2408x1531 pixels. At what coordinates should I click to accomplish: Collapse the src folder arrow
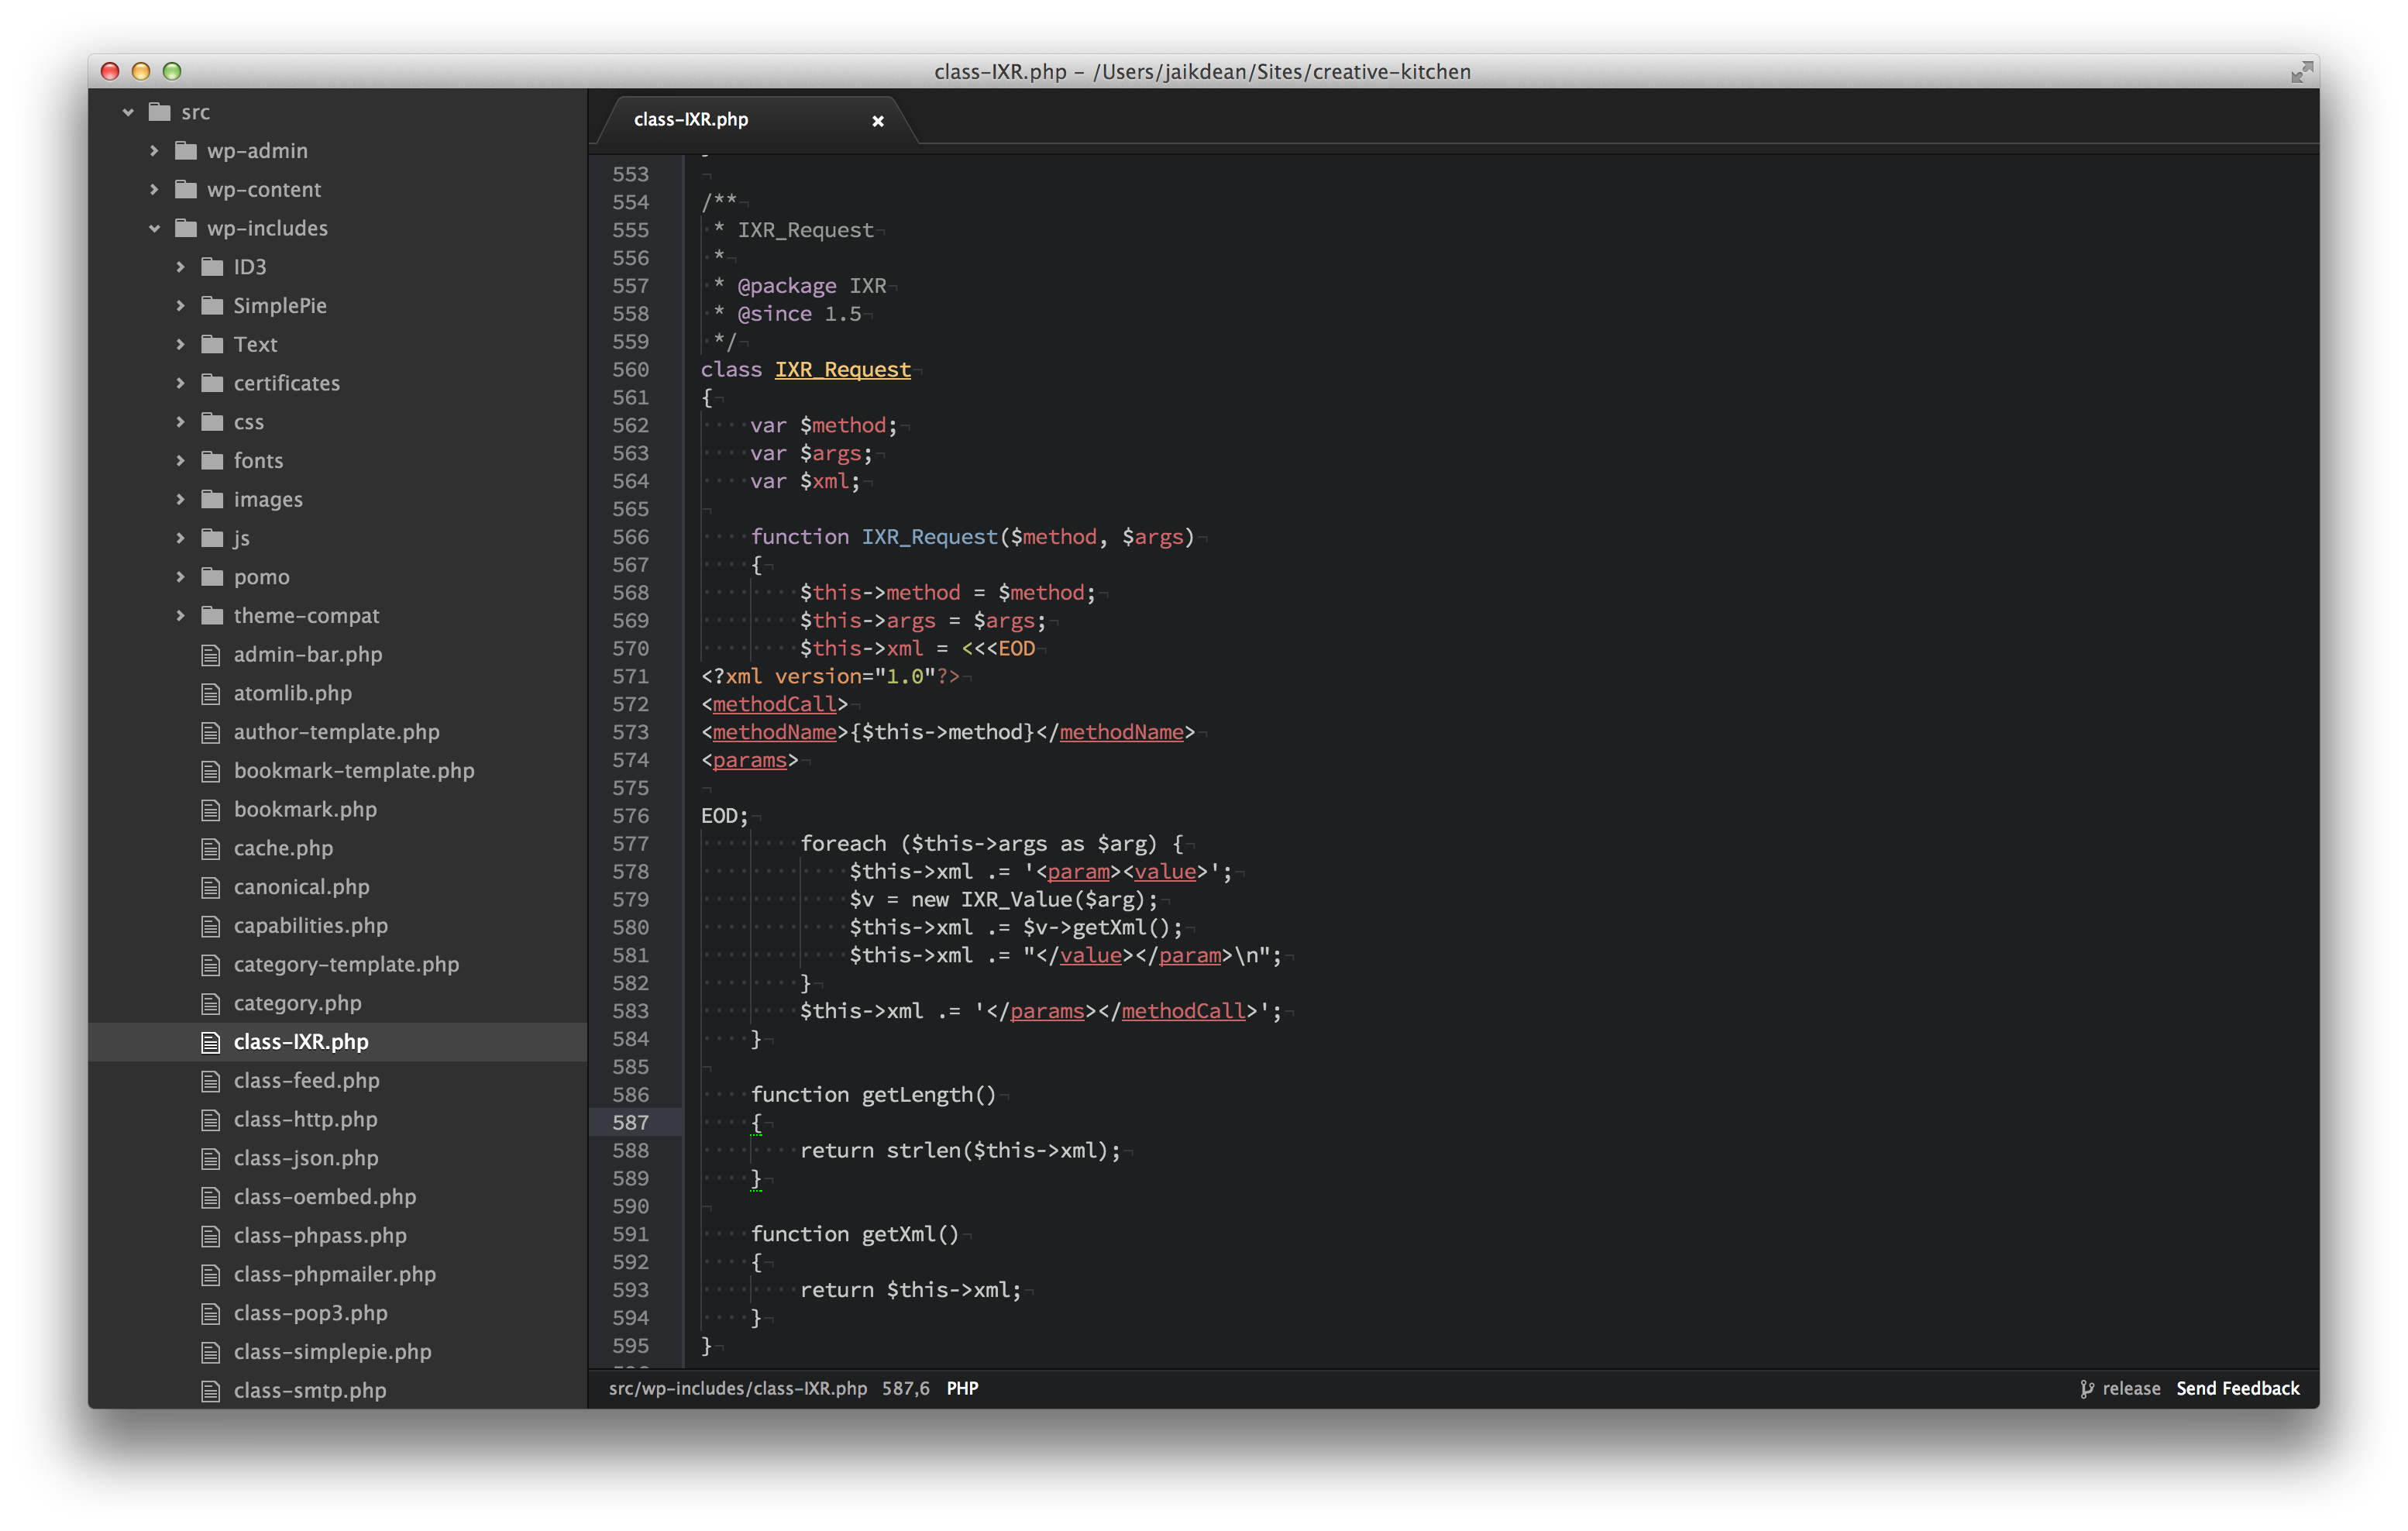coord(128,112)
